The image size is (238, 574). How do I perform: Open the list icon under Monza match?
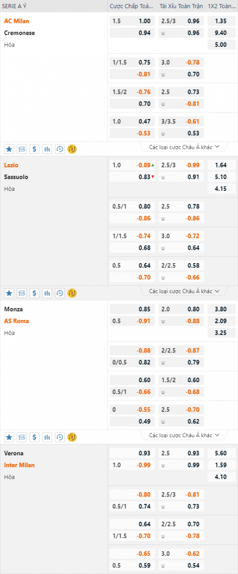coord(22,437)
